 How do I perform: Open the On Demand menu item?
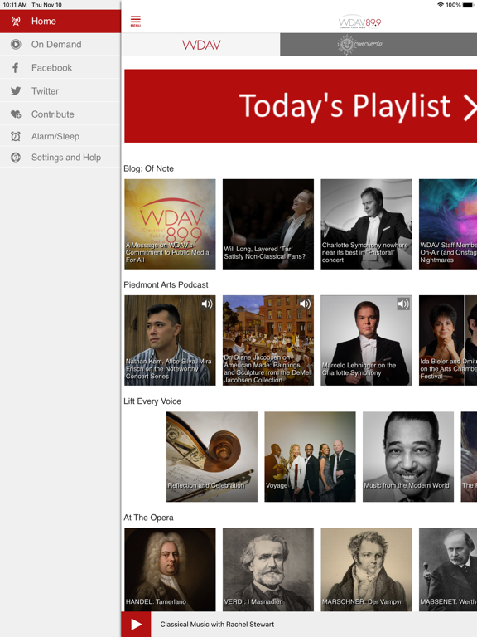pyautogui.click(x=60, y=44)
